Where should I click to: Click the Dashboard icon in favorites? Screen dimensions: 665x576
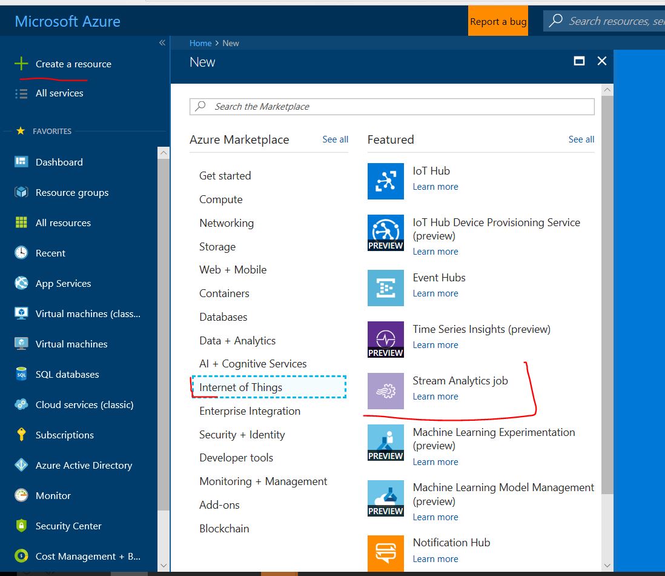coord(21,162)
